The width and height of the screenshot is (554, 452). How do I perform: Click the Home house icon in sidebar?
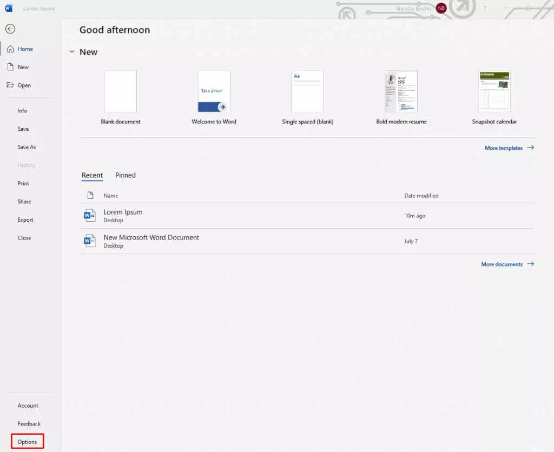11,49
